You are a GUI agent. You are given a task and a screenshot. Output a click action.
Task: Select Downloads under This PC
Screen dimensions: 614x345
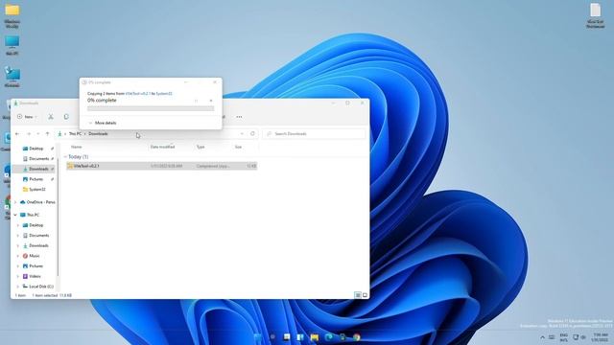point(35,245)
